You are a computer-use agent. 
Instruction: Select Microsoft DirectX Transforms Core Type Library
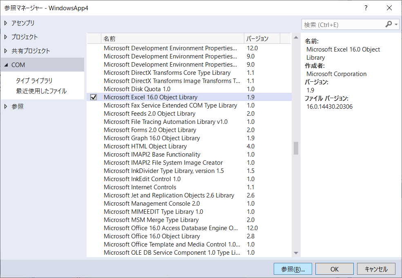coord(189,73)
